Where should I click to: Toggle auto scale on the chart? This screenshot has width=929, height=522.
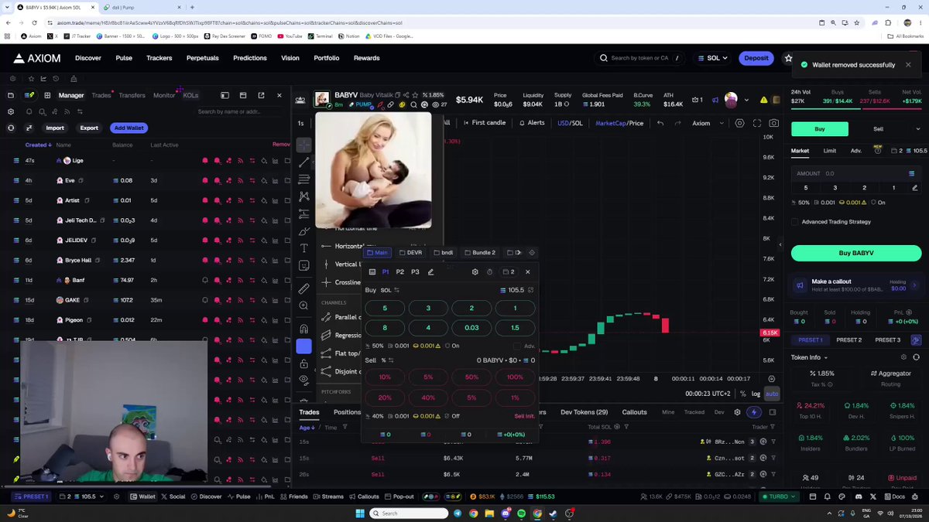pyautogui.click(x=772, y=394)
